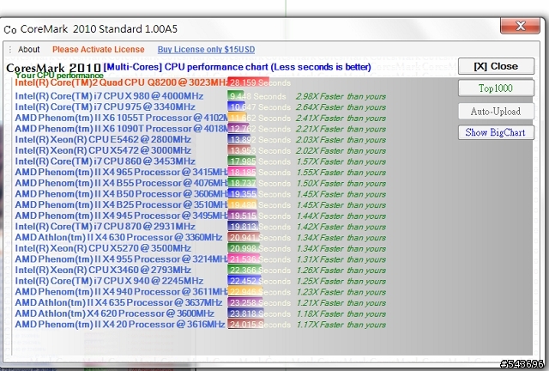Select AMD Phenom II X4 955 row
Viewport: 549px width, 371px height.
click(121, 259)
